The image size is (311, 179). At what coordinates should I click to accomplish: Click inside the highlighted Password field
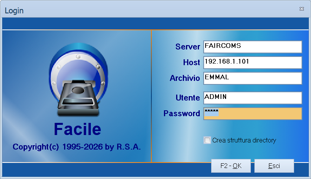(x=253, y=113)
